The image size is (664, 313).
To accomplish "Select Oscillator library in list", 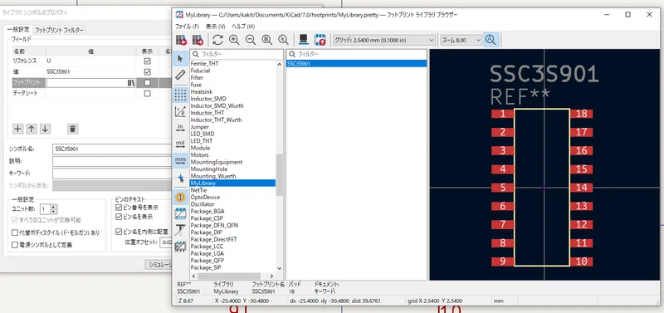I will coord(203,204).
